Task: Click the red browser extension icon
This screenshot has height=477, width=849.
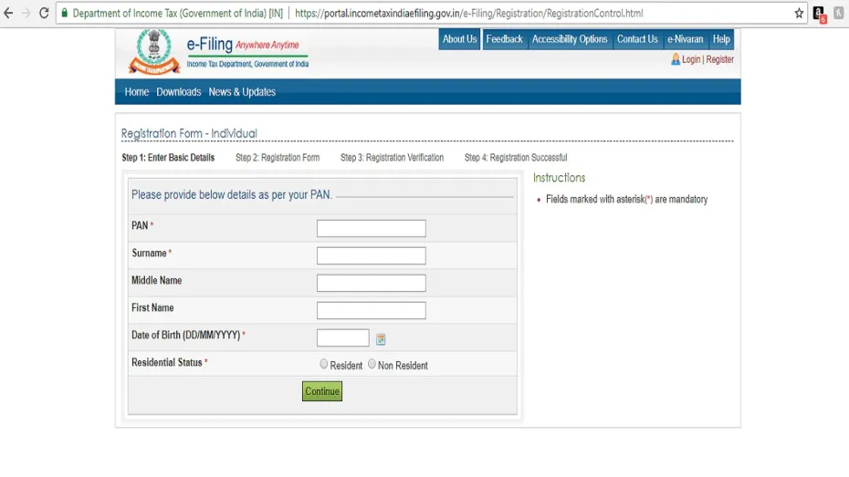Action: (819, 14)
